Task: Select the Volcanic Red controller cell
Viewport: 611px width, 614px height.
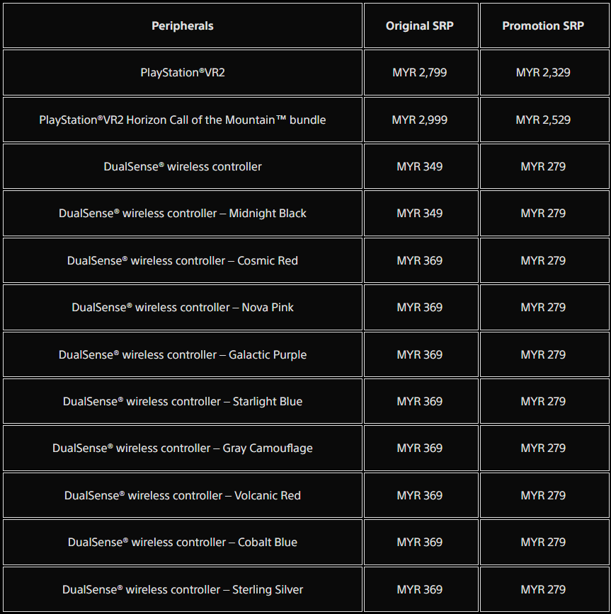Action: point(182,495)
